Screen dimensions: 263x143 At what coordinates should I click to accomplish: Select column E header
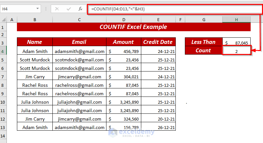coord(158,20)
